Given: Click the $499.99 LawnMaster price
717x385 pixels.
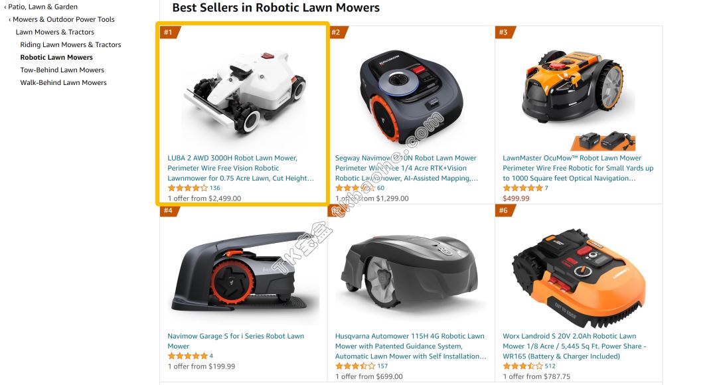Looking at the screenshot, I should tap(516, 198).
